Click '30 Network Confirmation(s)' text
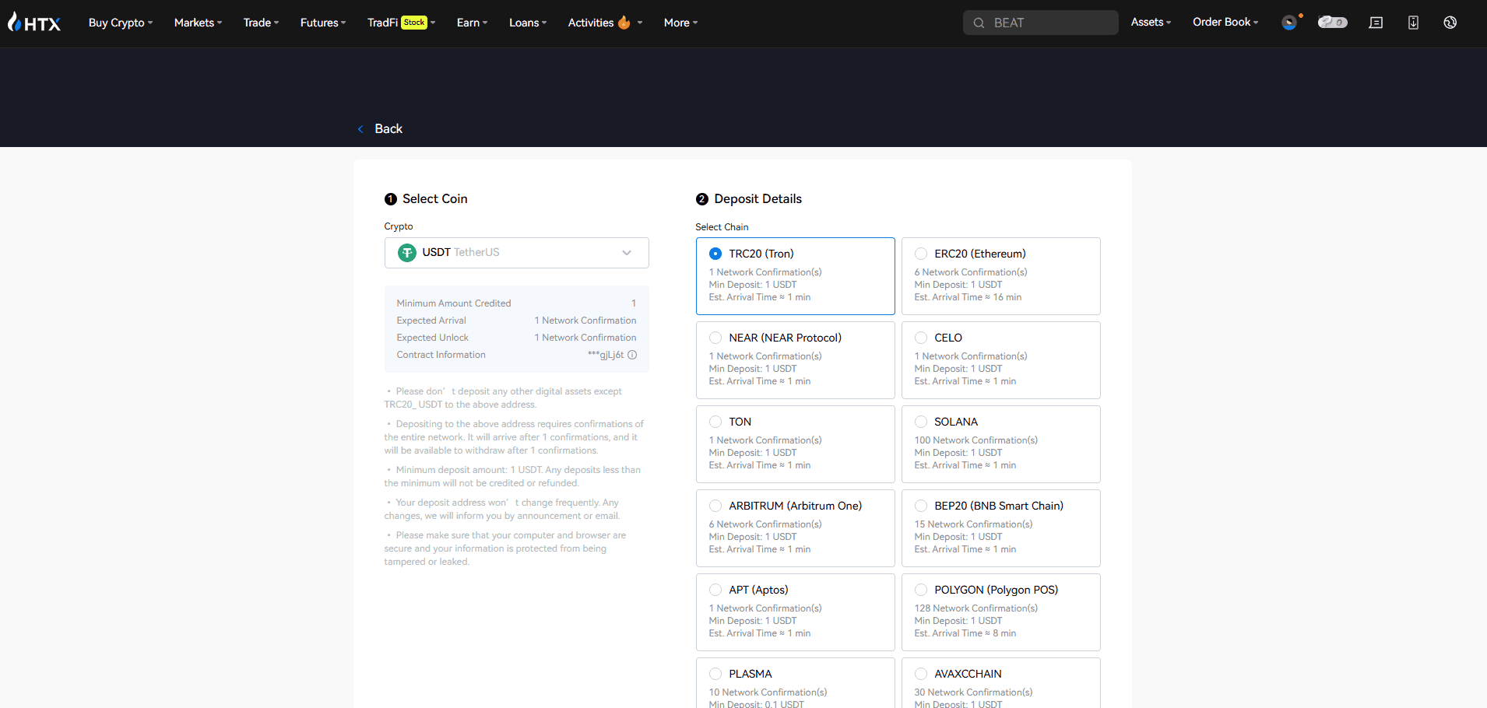The image size is (1487, 708). (973, 692)
